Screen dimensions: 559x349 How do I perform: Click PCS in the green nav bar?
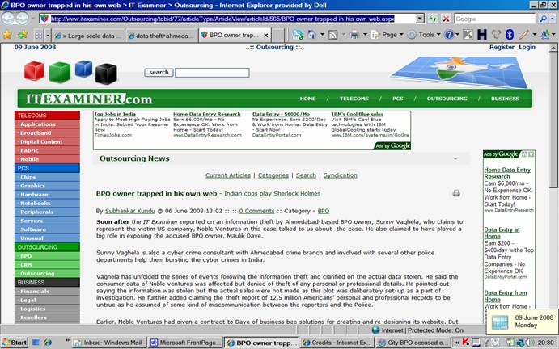click(398, 99)
